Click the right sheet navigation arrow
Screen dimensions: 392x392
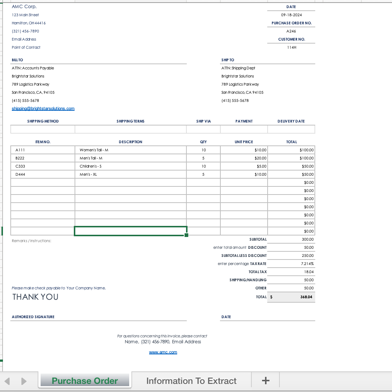pos(24,380)
